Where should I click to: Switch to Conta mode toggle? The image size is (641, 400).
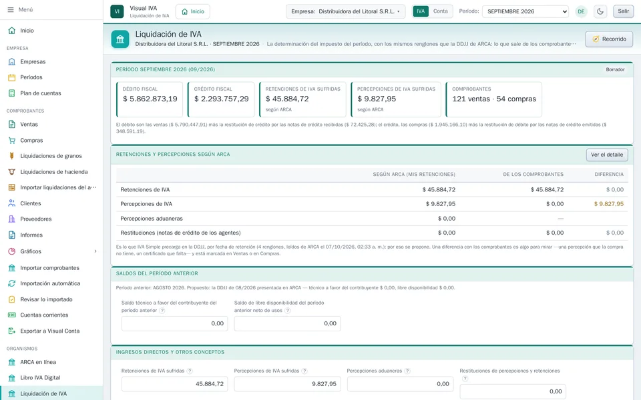pyautogui.click(x=440, y=11)
